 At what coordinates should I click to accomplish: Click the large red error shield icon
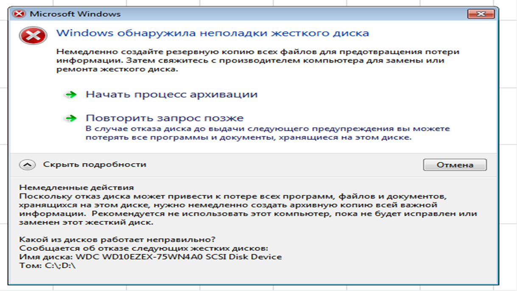[x=33, y=35]
